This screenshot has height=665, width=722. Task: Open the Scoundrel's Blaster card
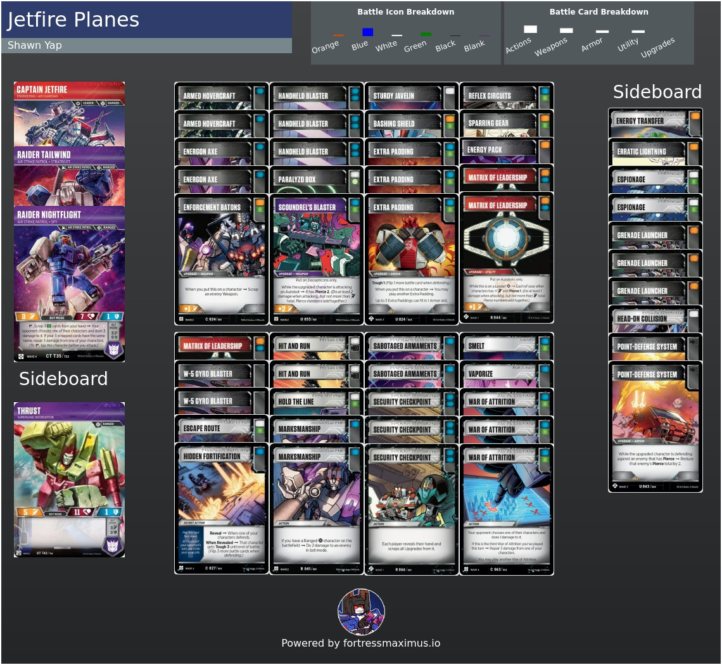pyautogui.click(x=316, y=259)
